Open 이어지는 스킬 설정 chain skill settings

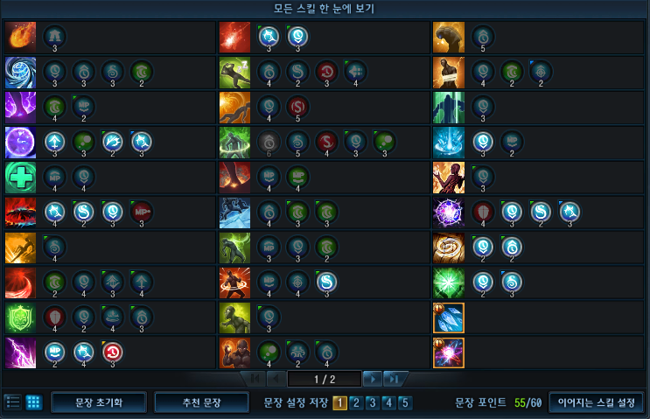(596, 402)
